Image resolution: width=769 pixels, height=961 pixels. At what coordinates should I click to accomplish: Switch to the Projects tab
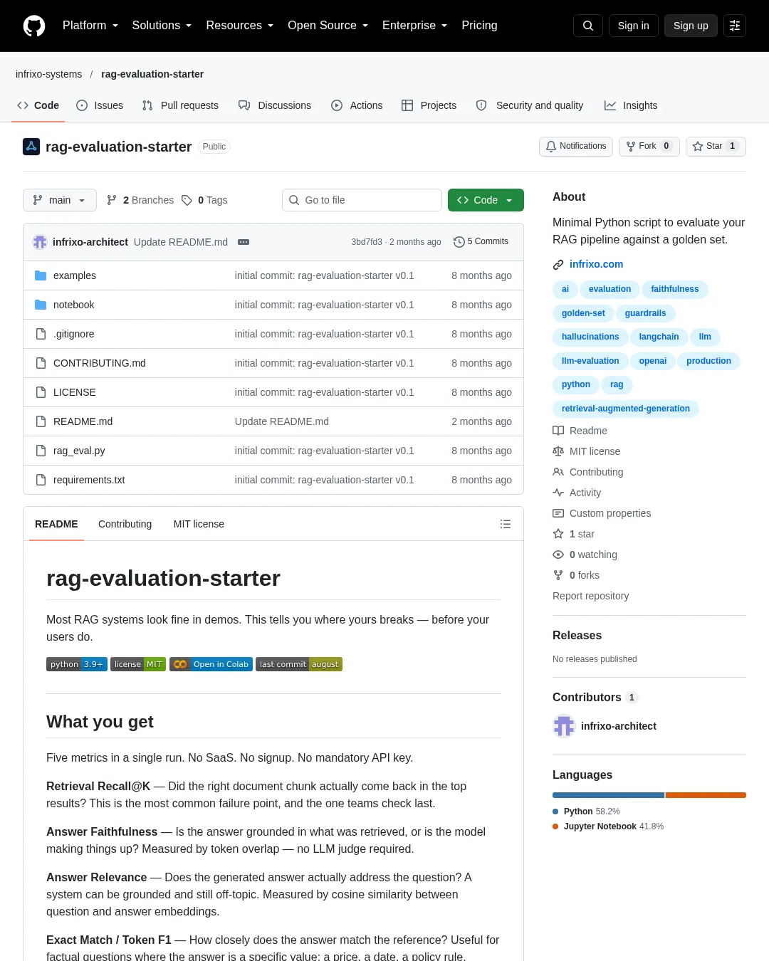[429, 105]
